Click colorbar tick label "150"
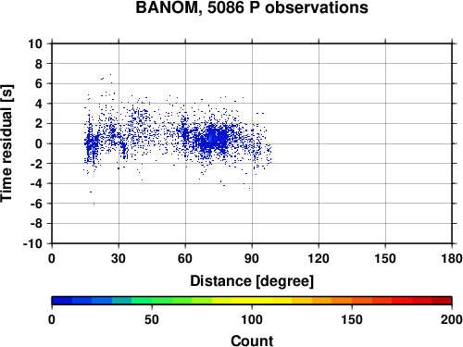Screen dimensions: 463x347 352,319
